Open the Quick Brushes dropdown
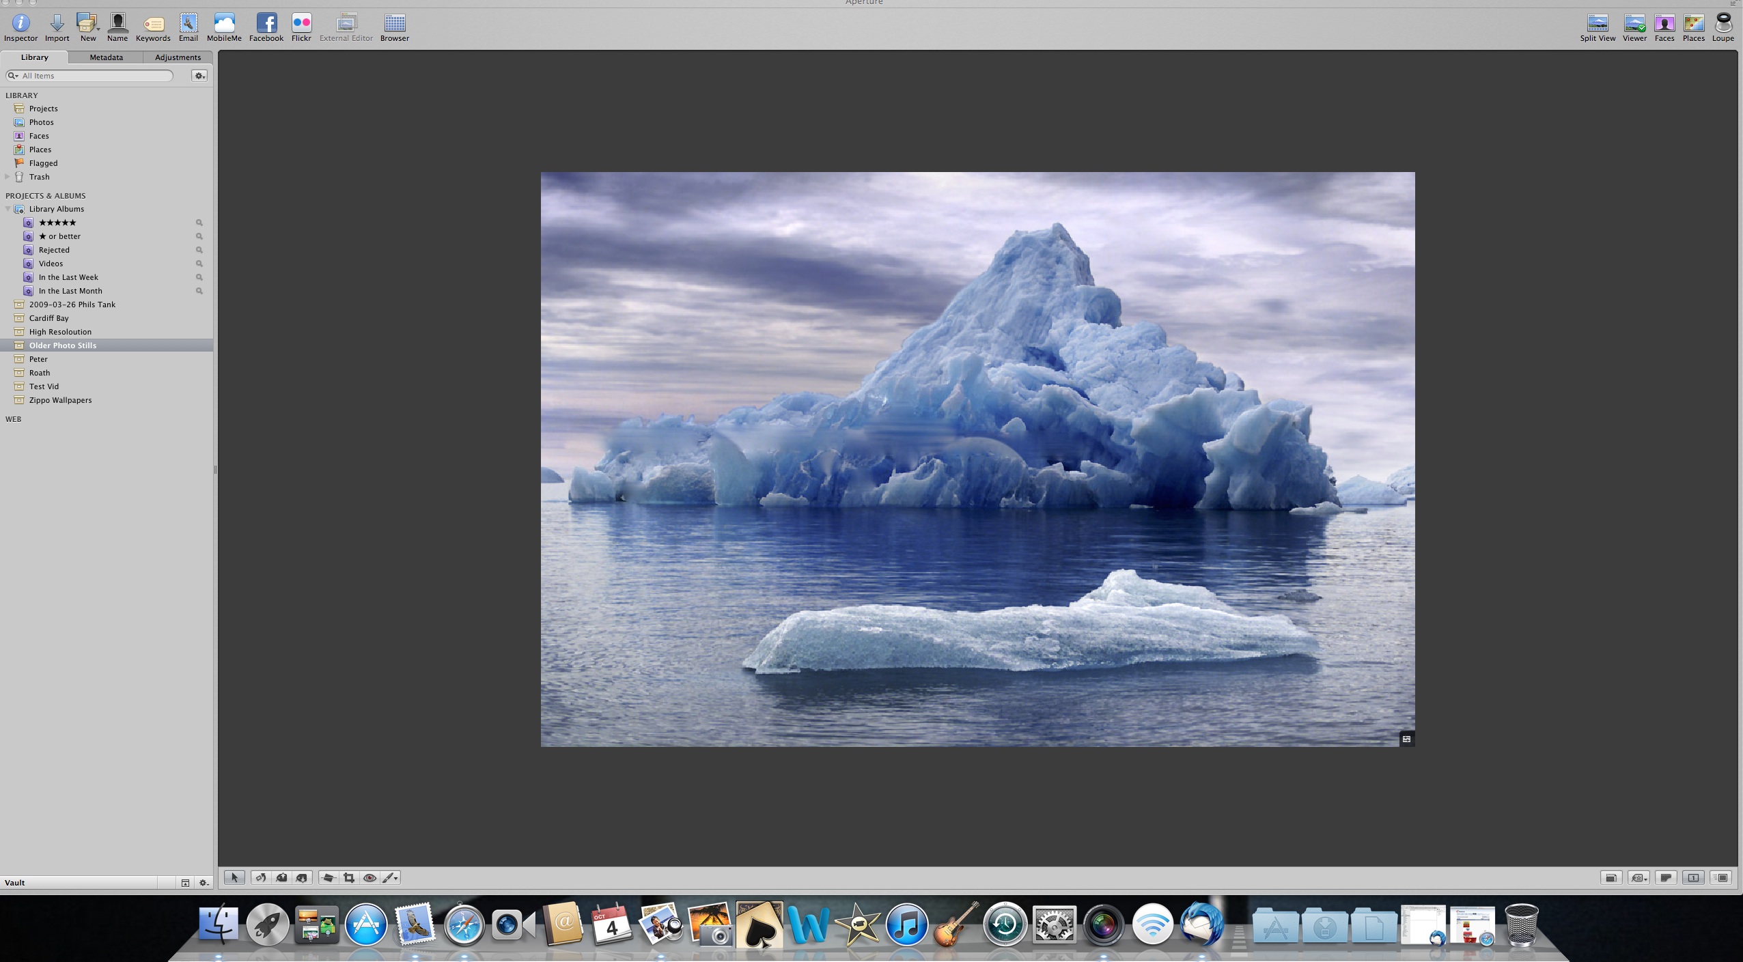Screen dimensions: 1743x962 (391, 877)
